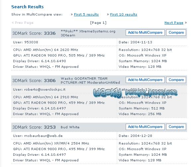The height and width of the screenshot is (167, 194).
Task: Click the arrow icon before First 10 results
Action: (108, 15)
